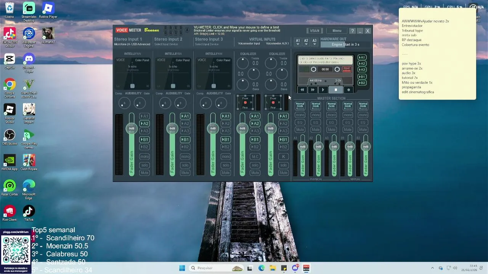488x274 pixels.
Task: Open HumanitZ desktop icon
Action: tap(48, 36)
